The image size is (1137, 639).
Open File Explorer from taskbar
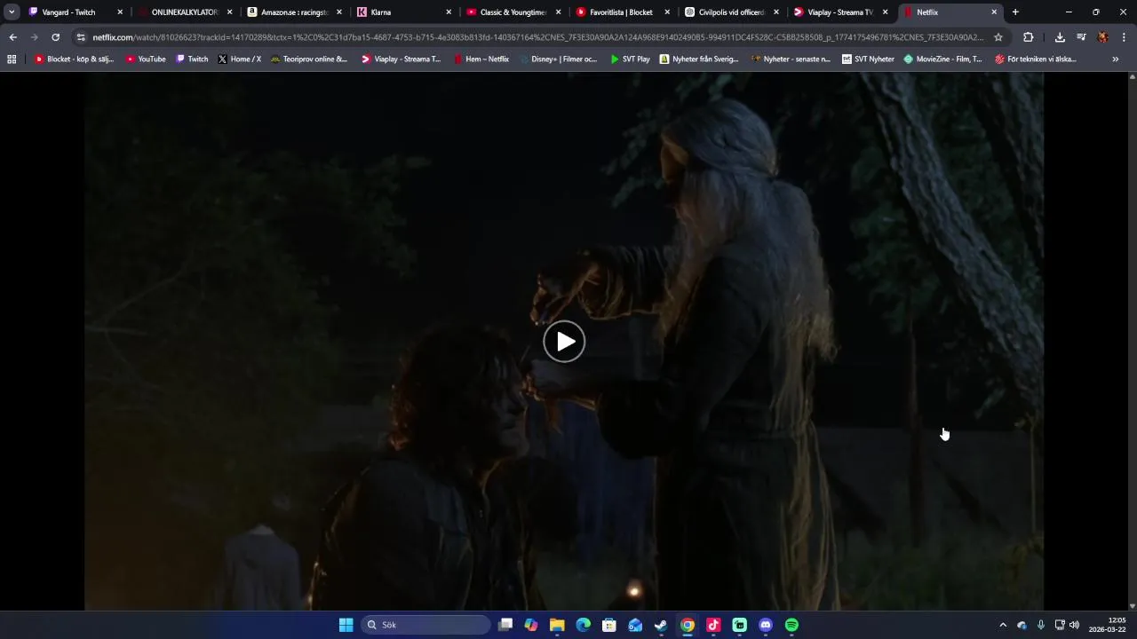557,625
